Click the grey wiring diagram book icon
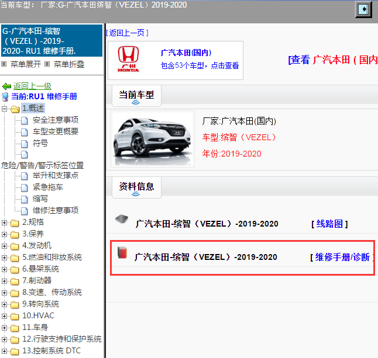Screen dimensions: 378x358 pos(122,220)
